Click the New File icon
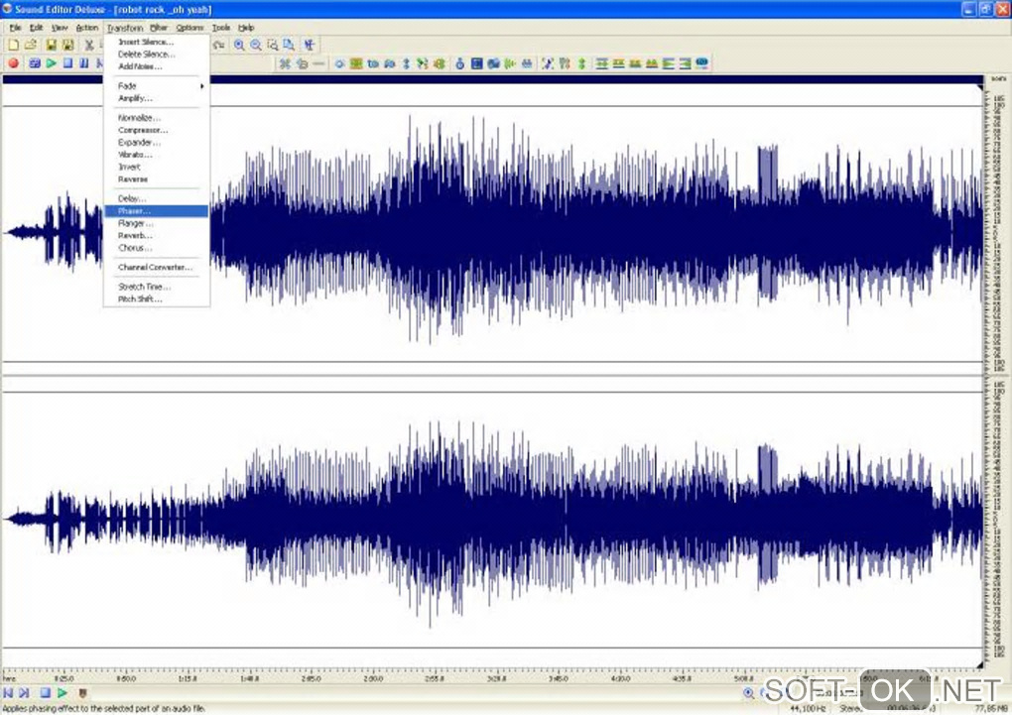 point(13,46)
